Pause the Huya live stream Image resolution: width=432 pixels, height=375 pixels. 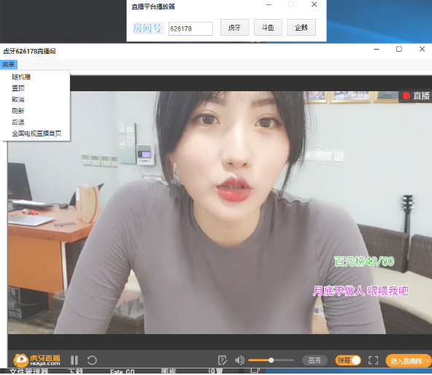(74, 360)
